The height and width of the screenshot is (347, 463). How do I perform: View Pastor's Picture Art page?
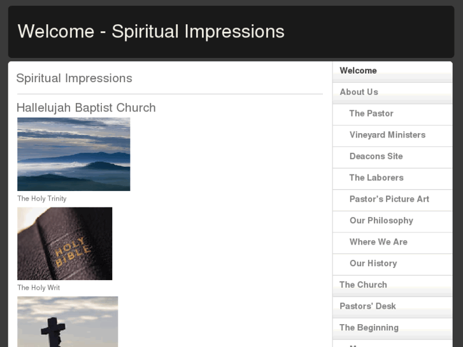[x=389, y=199]
